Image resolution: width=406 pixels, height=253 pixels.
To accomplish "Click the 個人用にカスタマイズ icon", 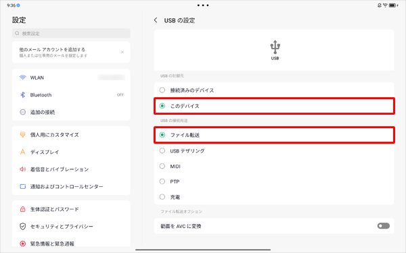I will coord(23,134).
